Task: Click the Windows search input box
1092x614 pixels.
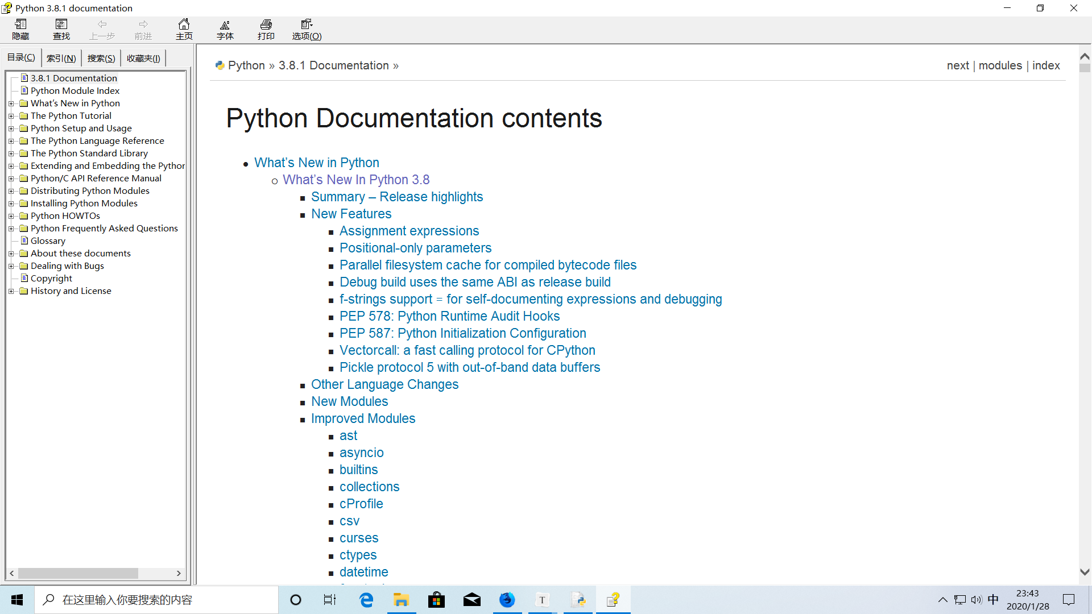Action: (156, 600)
